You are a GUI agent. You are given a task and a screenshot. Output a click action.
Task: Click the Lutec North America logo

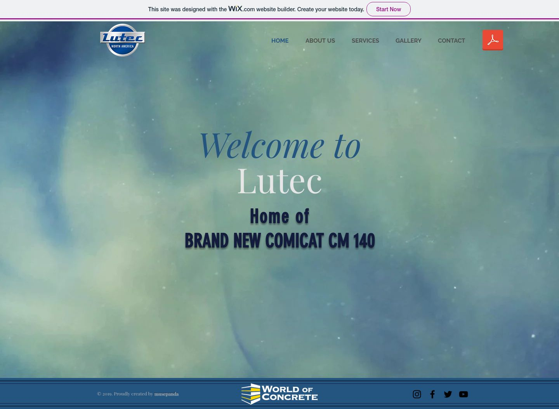[122, 40]
